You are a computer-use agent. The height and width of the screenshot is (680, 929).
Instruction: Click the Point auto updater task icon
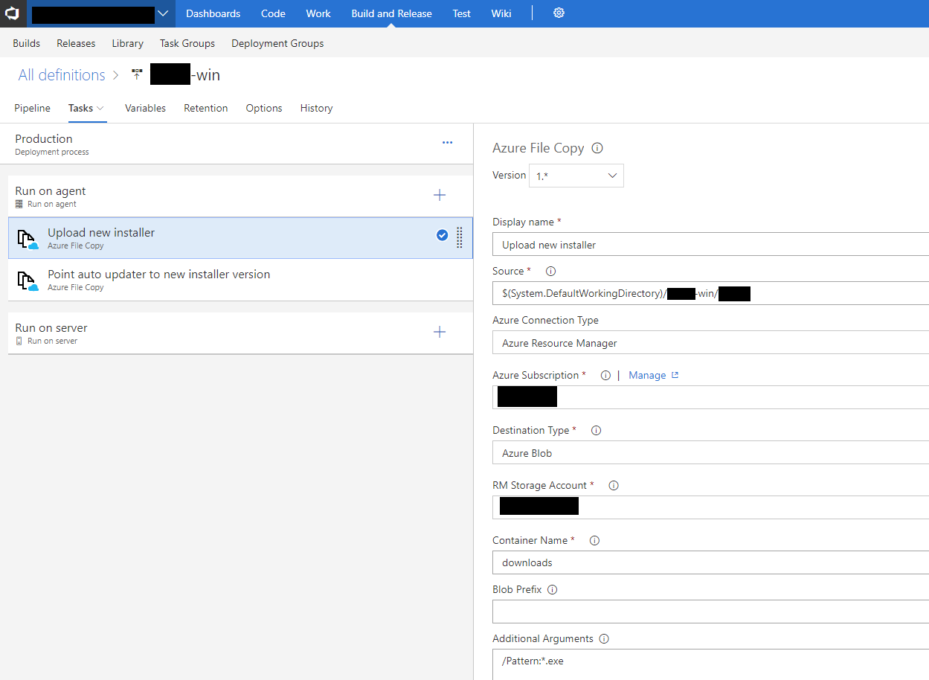tap(28, 280)
